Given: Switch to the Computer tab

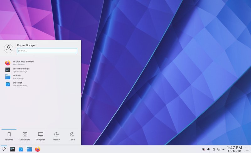Looking at the screenshot, I should coord(40,136).
